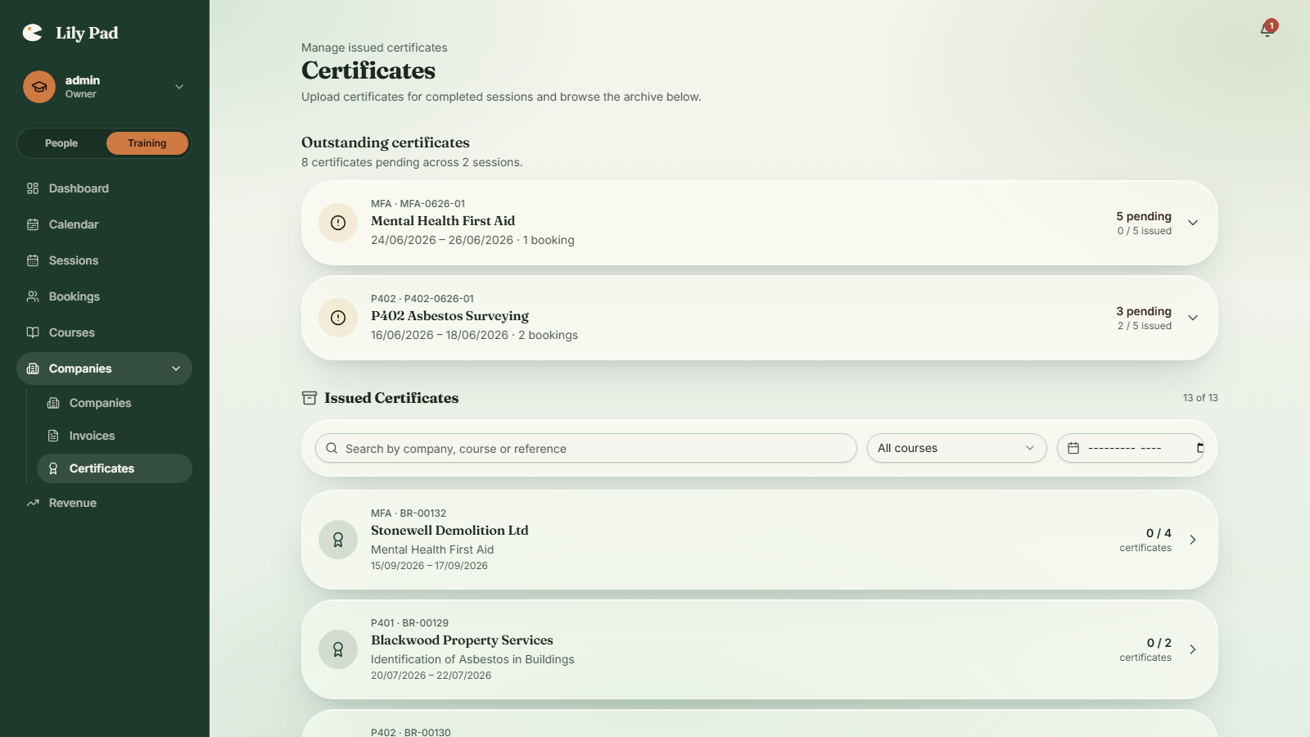Click the Revenue trend icon
The width and height of the screenshot is (1310, 737).
pos(33,503)
